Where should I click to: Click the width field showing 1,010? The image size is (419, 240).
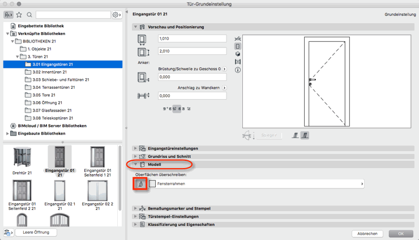click(x=192, y=38)
